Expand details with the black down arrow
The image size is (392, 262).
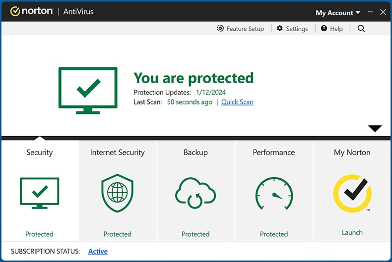[375, 128]
